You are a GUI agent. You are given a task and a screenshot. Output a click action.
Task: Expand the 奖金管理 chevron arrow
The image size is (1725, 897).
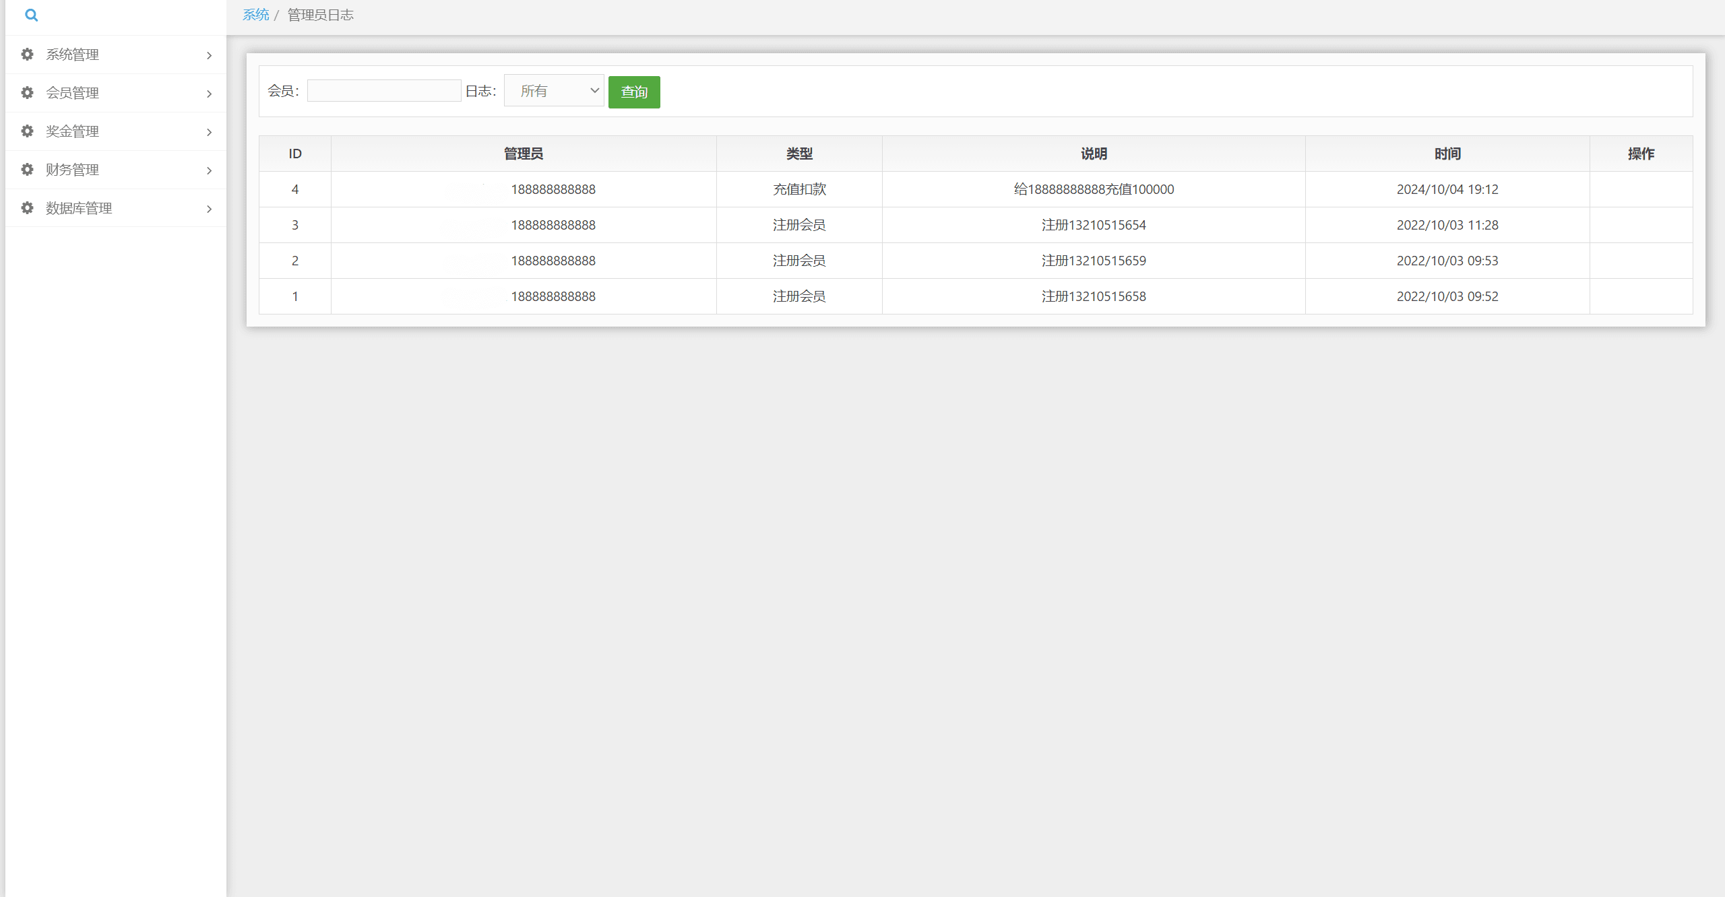pos(209,132)
